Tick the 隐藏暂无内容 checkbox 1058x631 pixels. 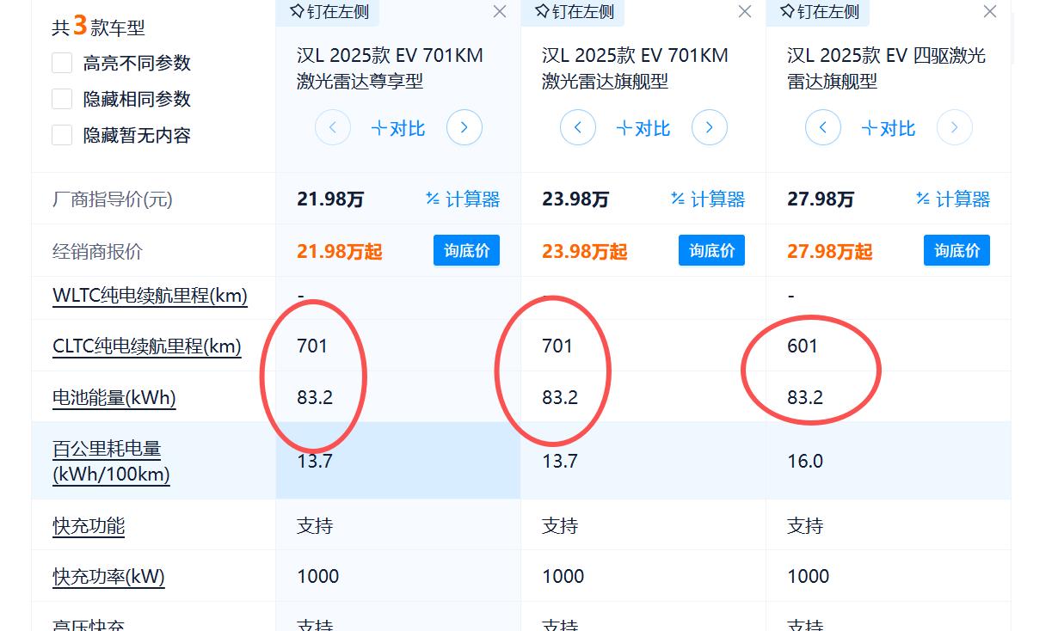[62, 135]
